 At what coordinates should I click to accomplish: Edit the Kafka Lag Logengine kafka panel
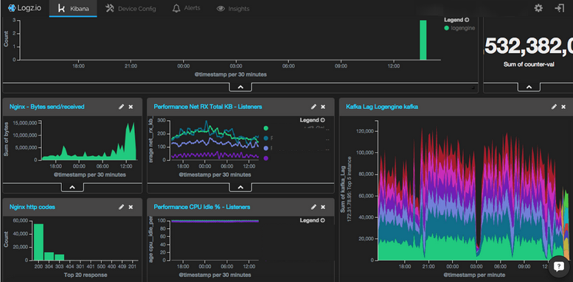[x=555, y=107]
